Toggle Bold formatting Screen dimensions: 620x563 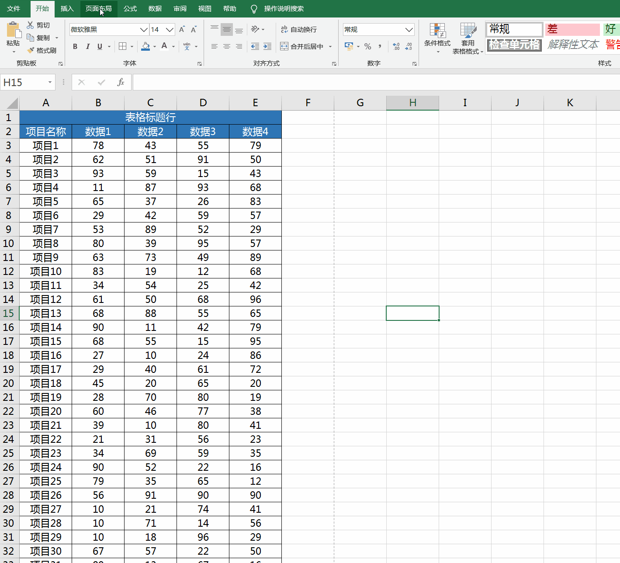tap(75, 46)
